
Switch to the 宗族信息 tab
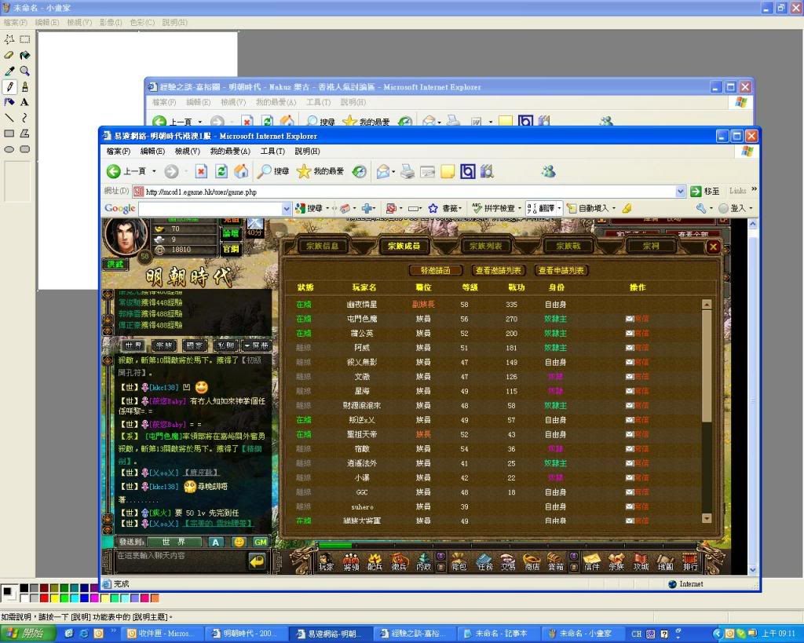point(322,246)
